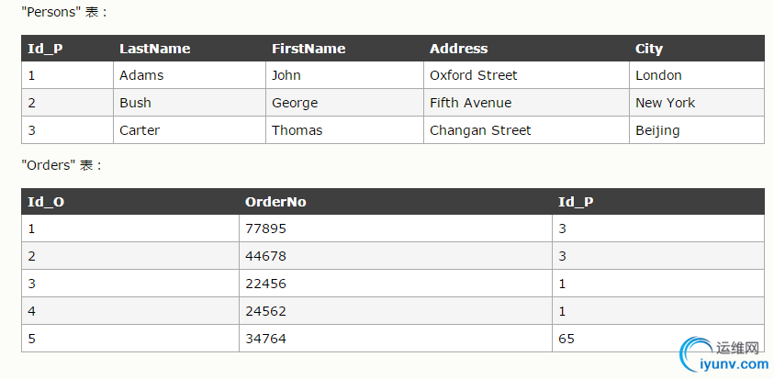
Task: Click the iyunv.com watermark text
Action: click(734, 365)
